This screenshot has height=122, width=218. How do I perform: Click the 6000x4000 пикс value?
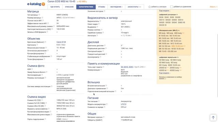click(x=63, y=26)
